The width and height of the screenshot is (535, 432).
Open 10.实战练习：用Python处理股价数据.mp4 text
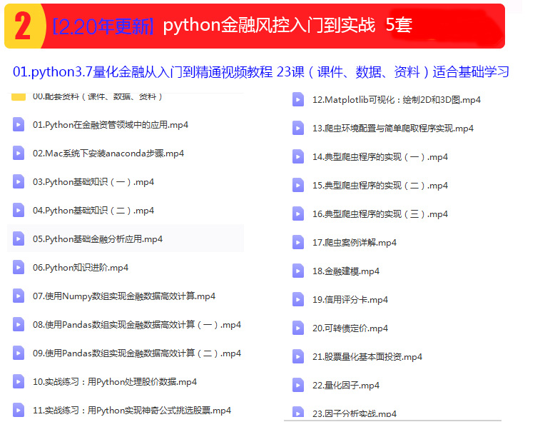(115, 382)
